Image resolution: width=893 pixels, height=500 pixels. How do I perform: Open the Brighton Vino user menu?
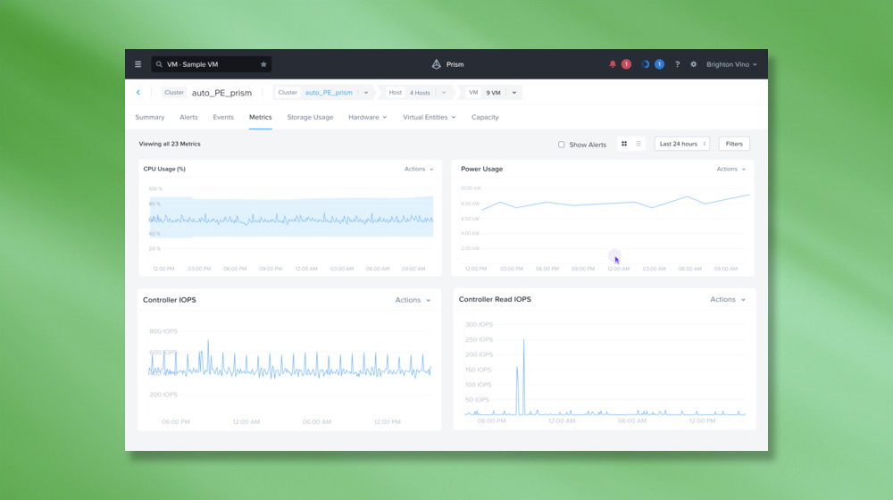click(731, 64)
